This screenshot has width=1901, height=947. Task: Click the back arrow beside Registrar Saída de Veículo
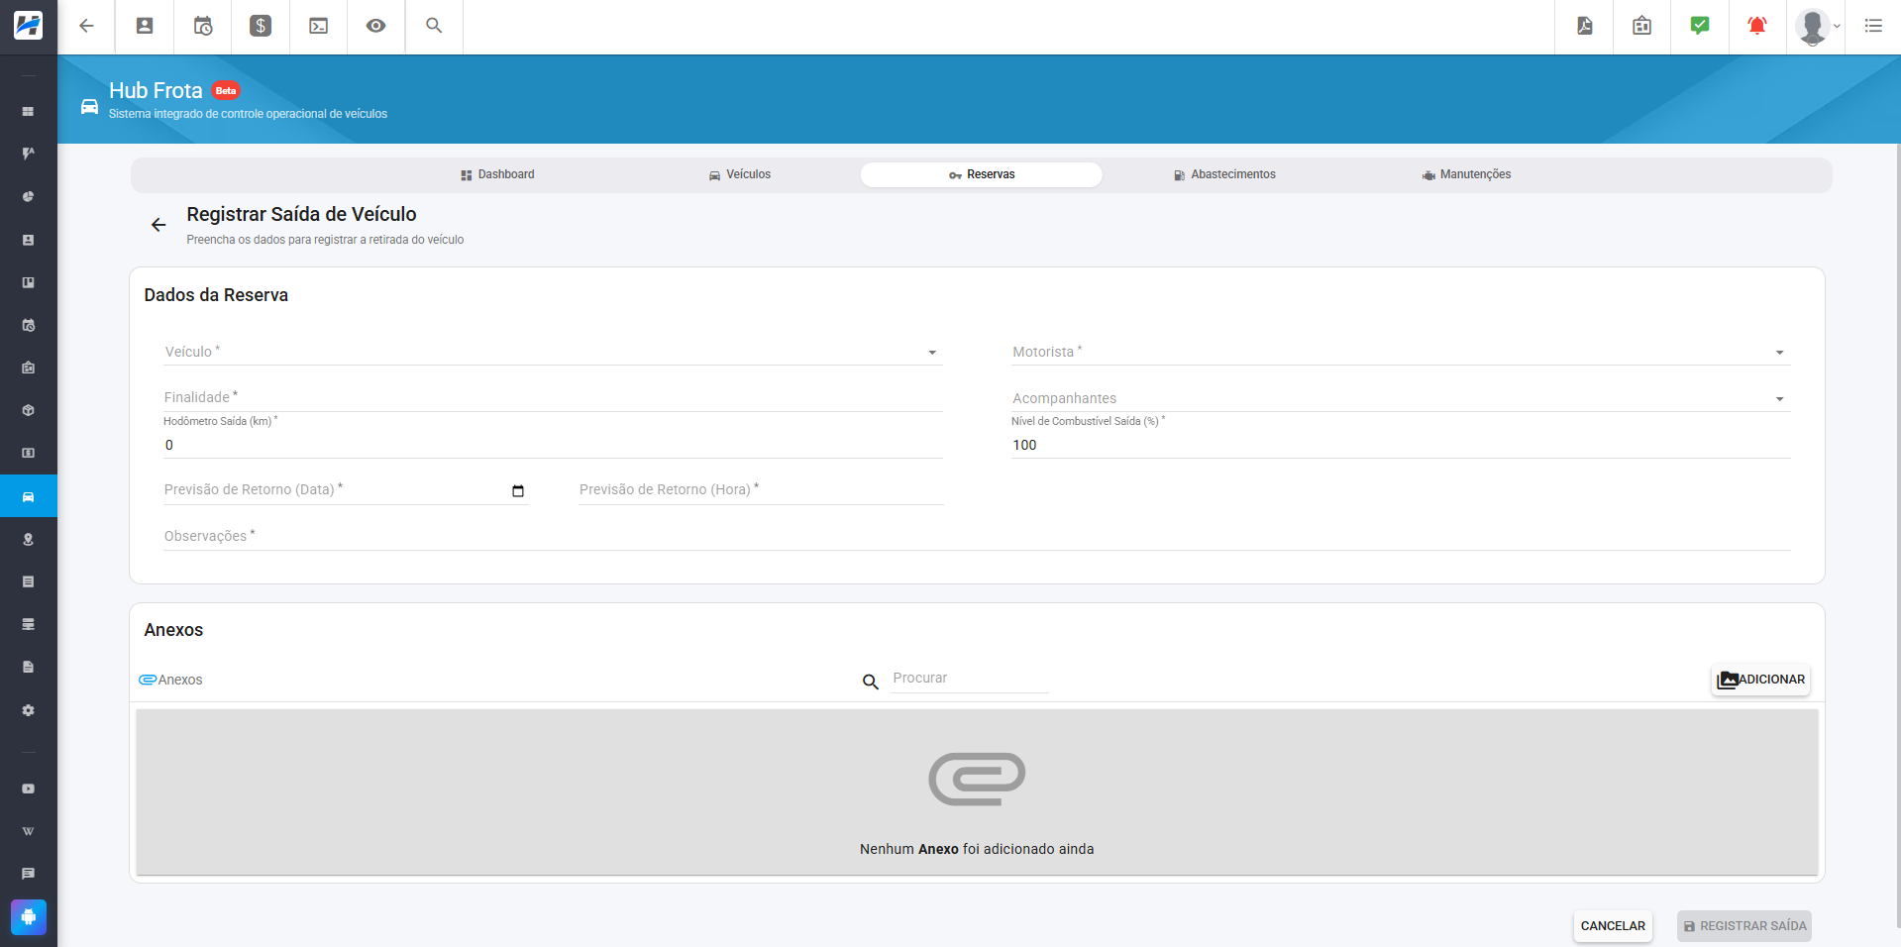[x=158, y=225]
